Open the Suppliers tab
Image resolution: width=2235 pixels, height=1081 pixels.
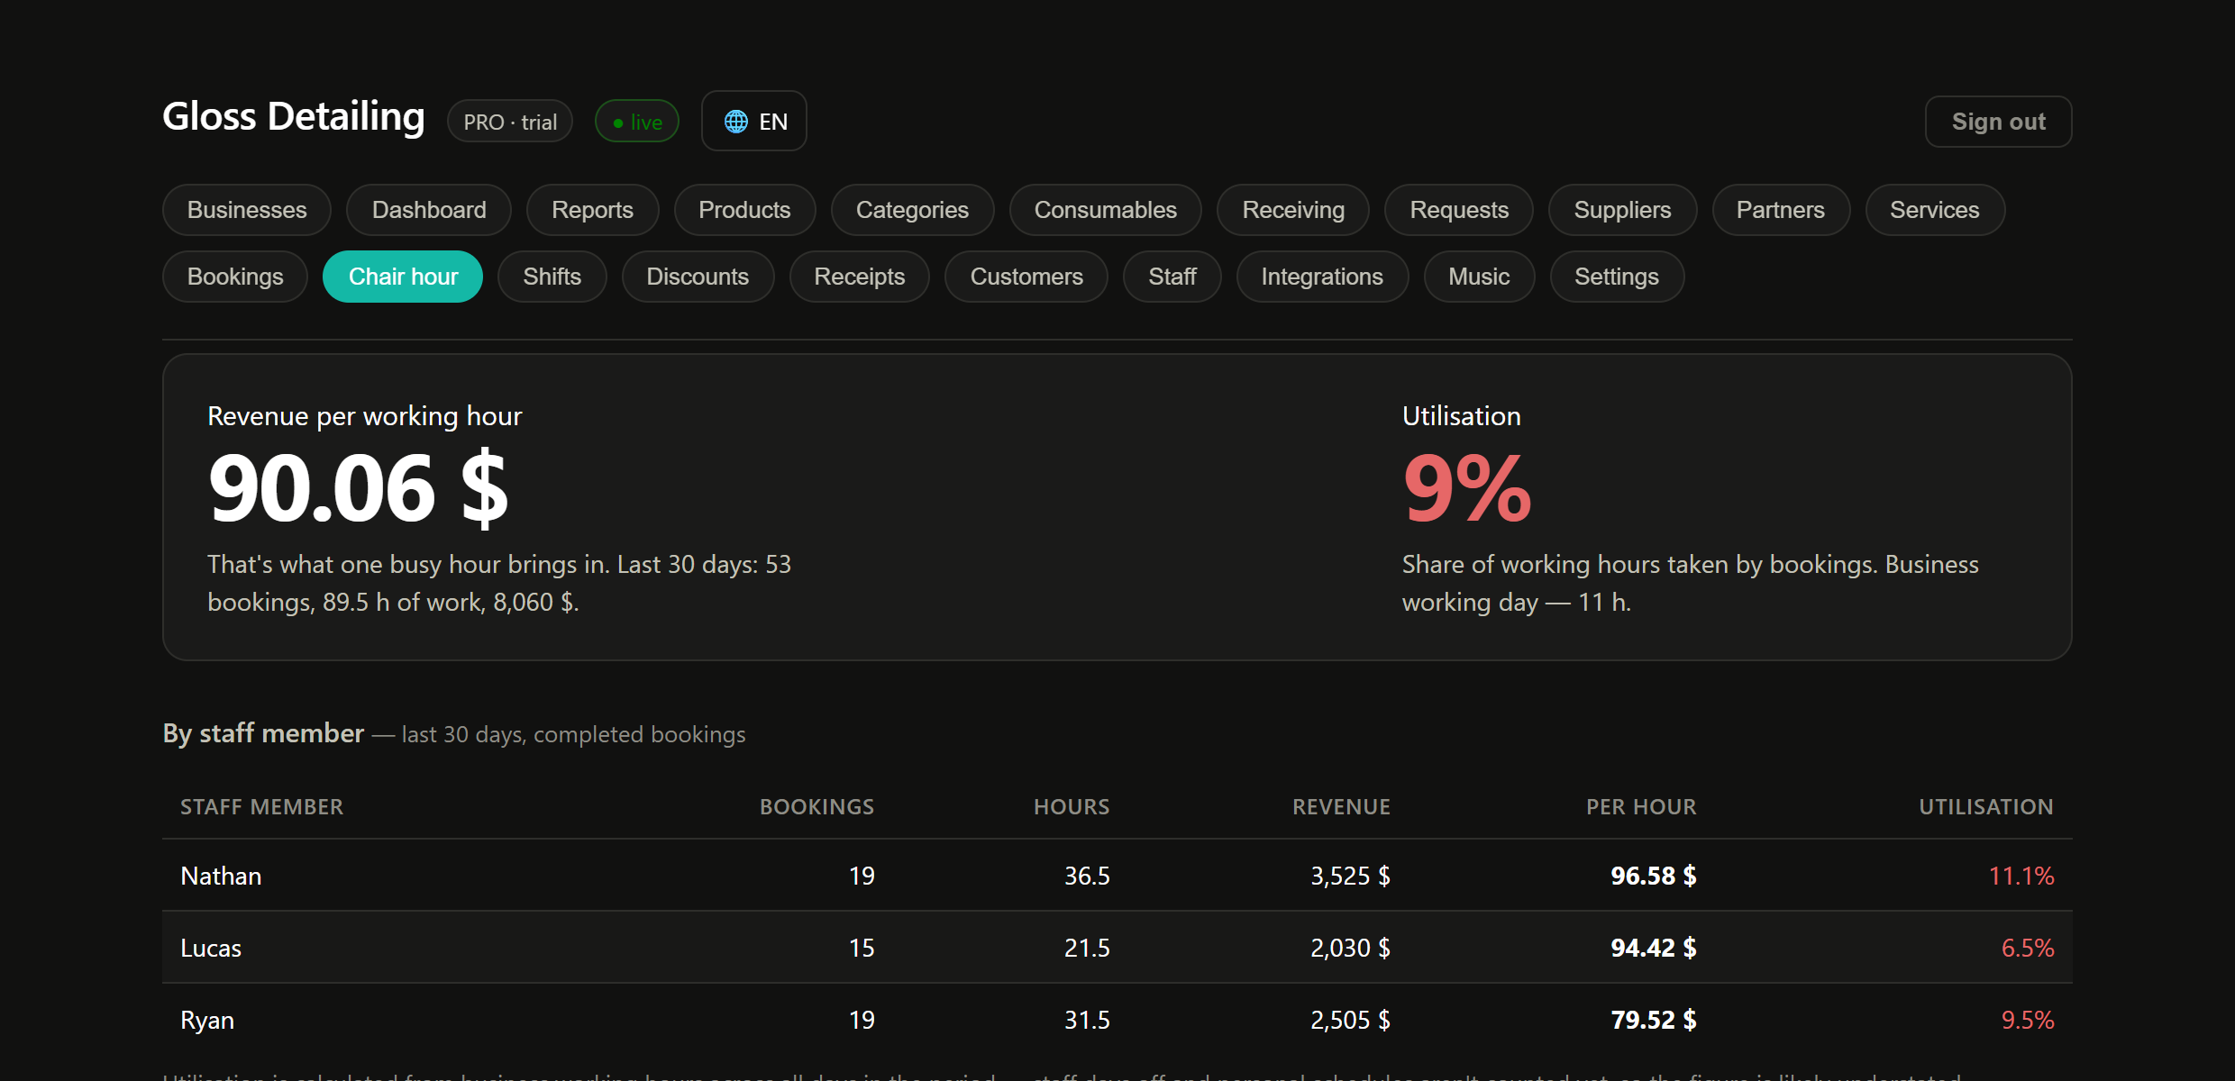coord(1622,210)
